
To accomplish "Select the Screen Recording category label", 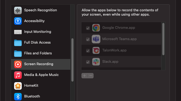I will point(39,64).
